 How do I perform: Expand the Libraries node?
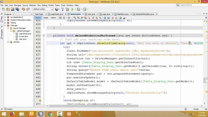tap(8, 42)
